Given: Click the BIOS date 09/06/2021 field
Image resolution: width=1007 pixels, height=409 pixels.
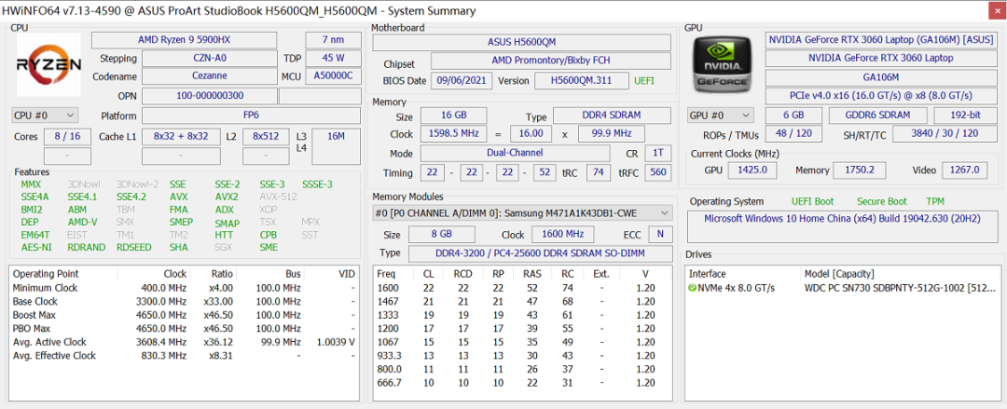Looking at the screenshot, I should (x=463, y=81).
